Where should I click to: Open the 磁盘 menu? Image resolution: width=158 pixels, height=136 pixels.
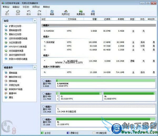tap(16, 7)
